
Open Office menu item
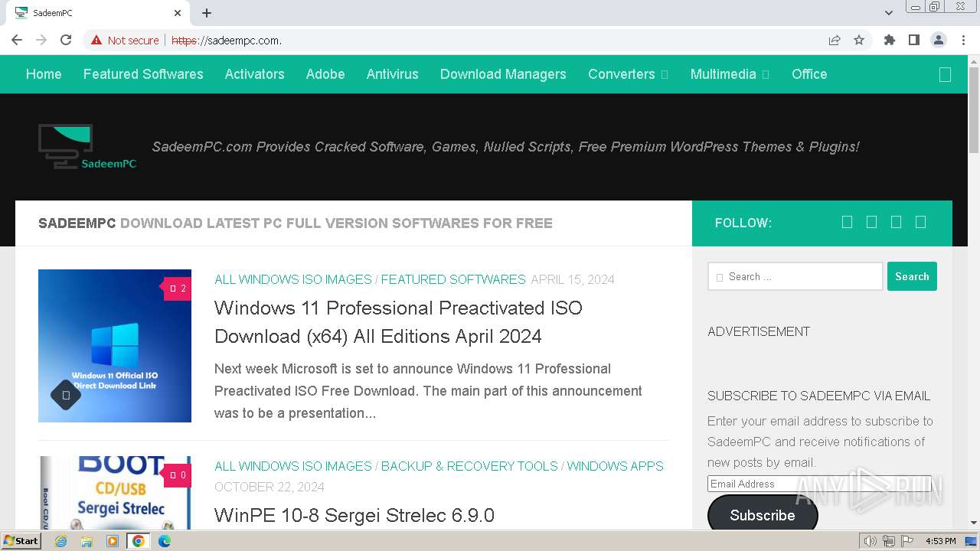tap(809, 74)
